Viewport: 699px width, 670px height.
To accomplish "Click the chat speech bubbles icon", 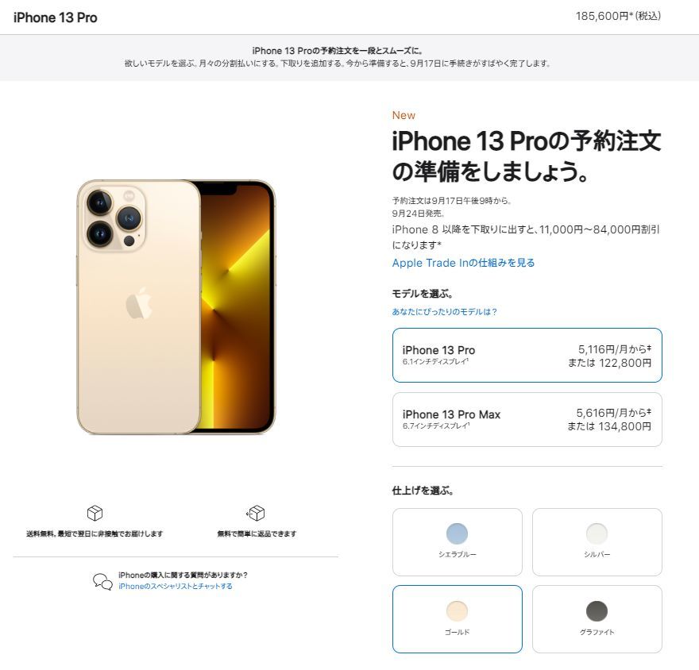I will [x=102, y=581].
